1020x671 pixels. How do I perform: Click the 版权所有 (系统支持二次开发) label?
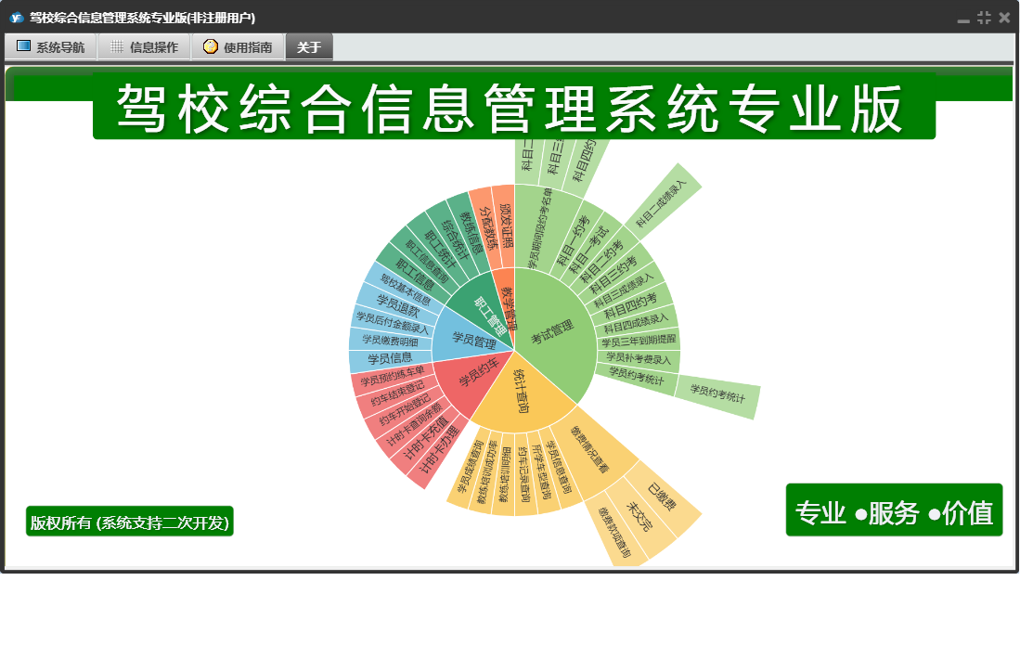tap(129, 523)
